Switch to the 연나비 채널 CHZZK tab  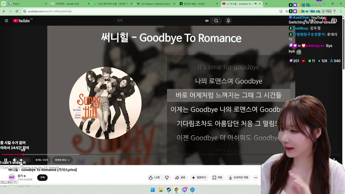[x=199, y=4]
